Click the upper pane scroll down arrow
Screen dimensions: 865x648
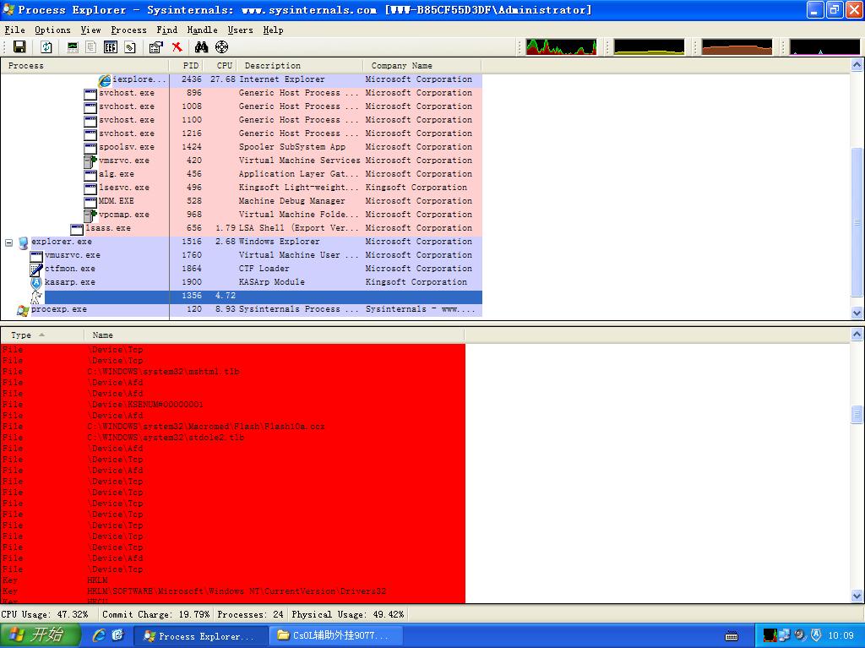(857, 313)
